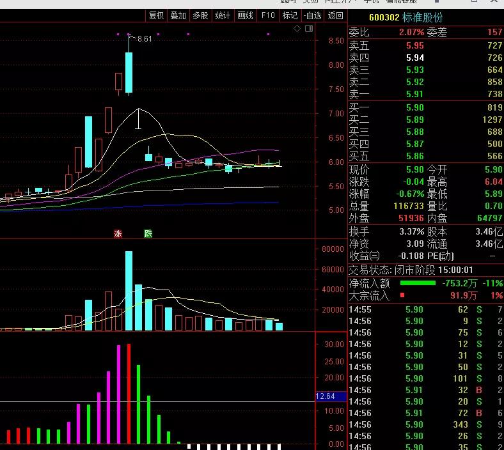The width and height of the screenshot is (504, 450).
Task: Click the 画线 draw line button
Action: point(245,15)
